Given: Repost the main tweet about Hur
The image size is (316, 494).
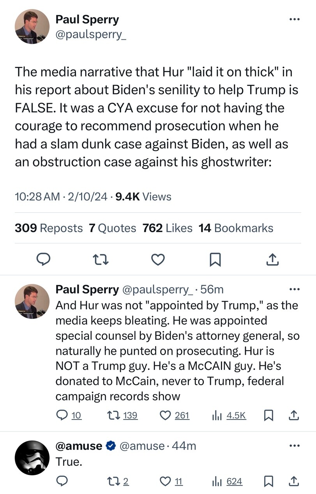Looking at the screenshot, I should click(102, 259).
